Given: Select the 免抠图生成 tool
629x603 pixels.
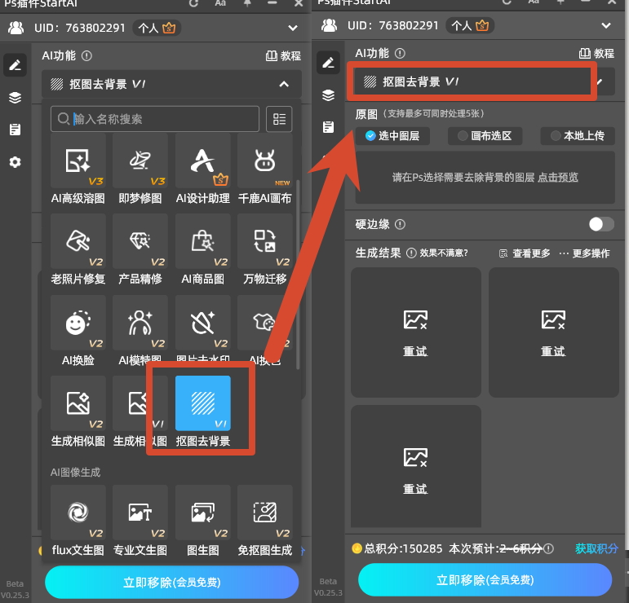Looking at the screenshot, I should coord(265,513).
